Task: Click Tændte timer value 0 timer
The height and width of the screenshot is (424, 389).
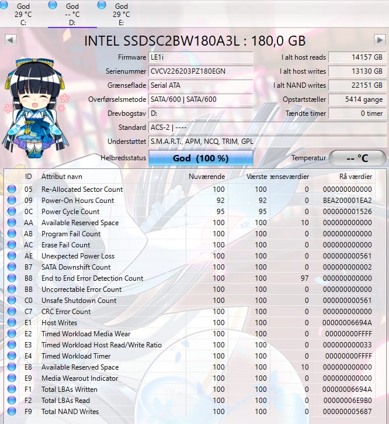Action: pos(357,113)
